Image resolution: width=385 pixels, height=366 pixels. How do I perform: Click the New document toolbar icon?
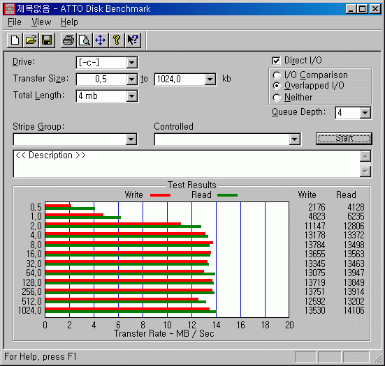(x=15, y=40)
